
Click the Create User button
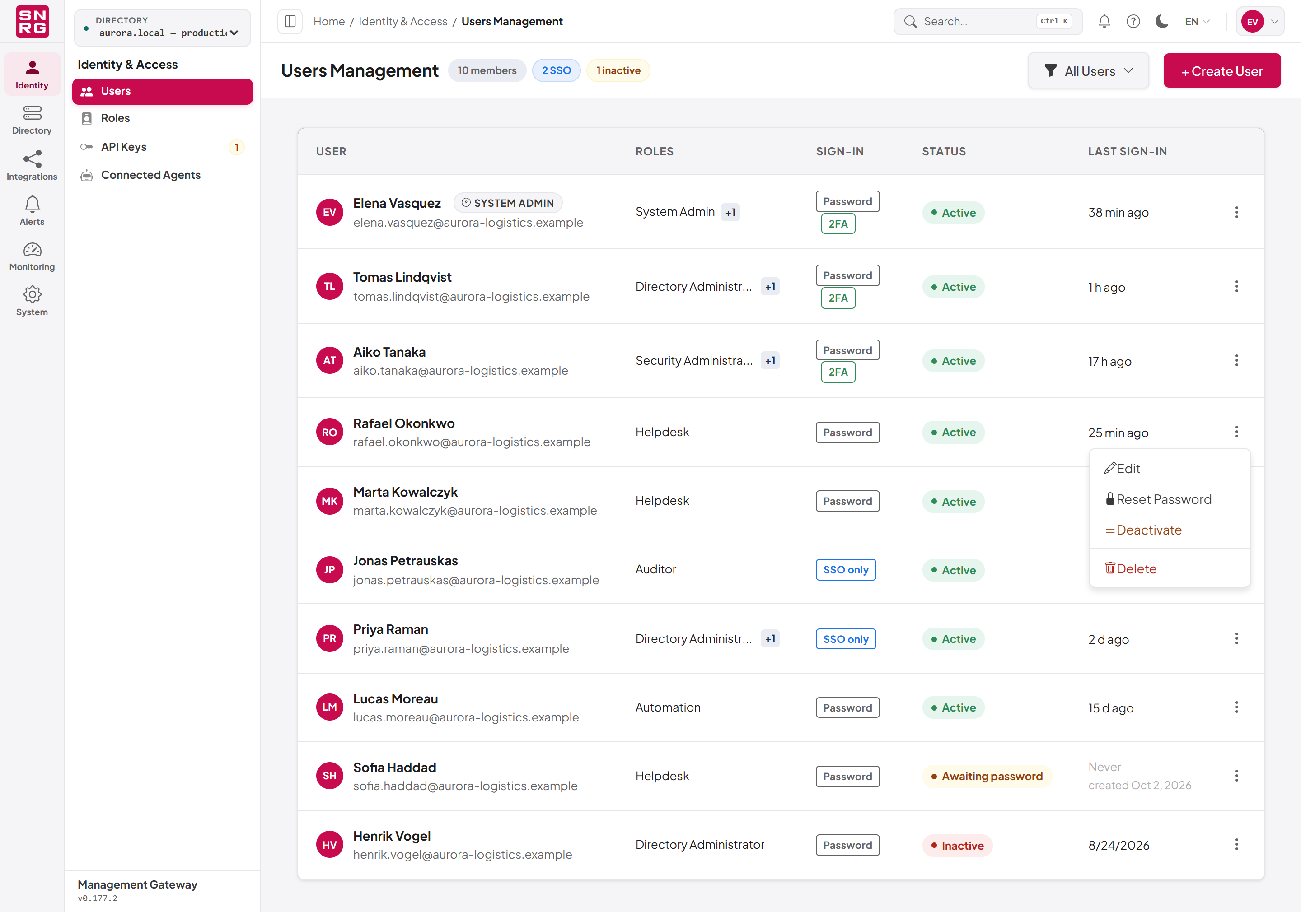1221,71
